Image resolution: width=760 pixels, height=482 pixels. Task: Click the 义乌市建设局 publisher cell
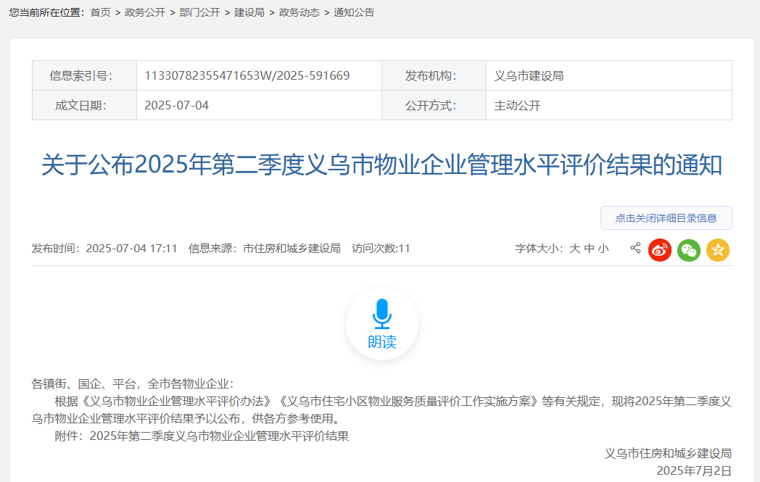609,75
